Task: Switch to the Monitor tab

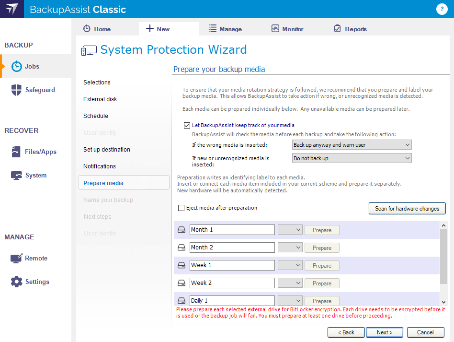Action: [293, 29]
